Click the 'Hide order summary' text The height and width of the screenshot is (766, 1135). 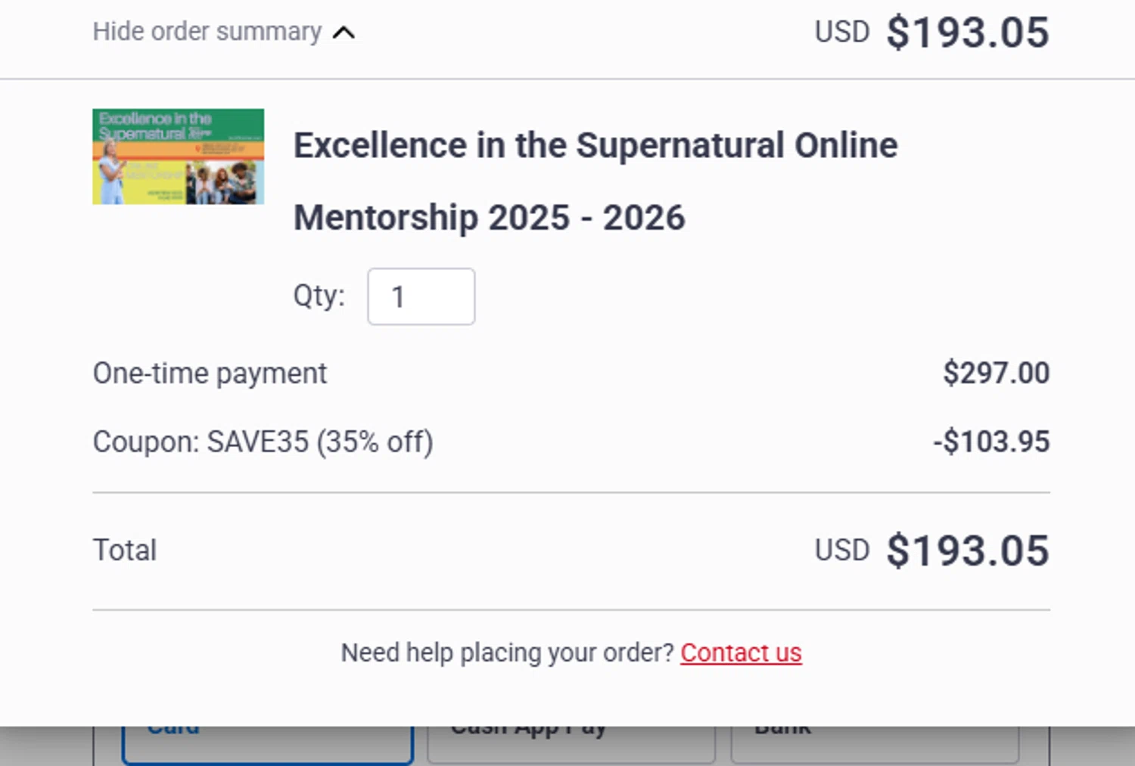click(207, 32)
